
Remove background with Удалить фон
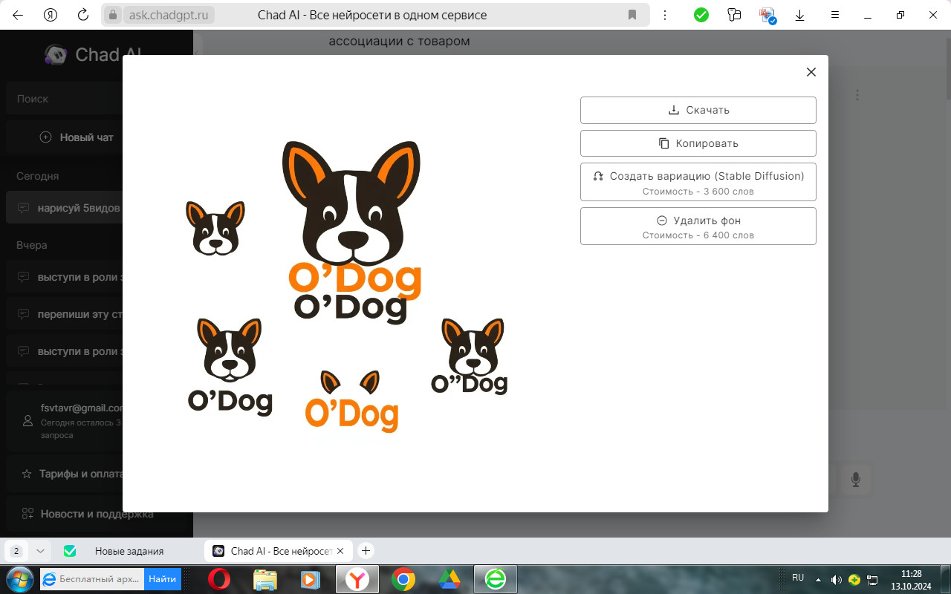tap(698, 226)
